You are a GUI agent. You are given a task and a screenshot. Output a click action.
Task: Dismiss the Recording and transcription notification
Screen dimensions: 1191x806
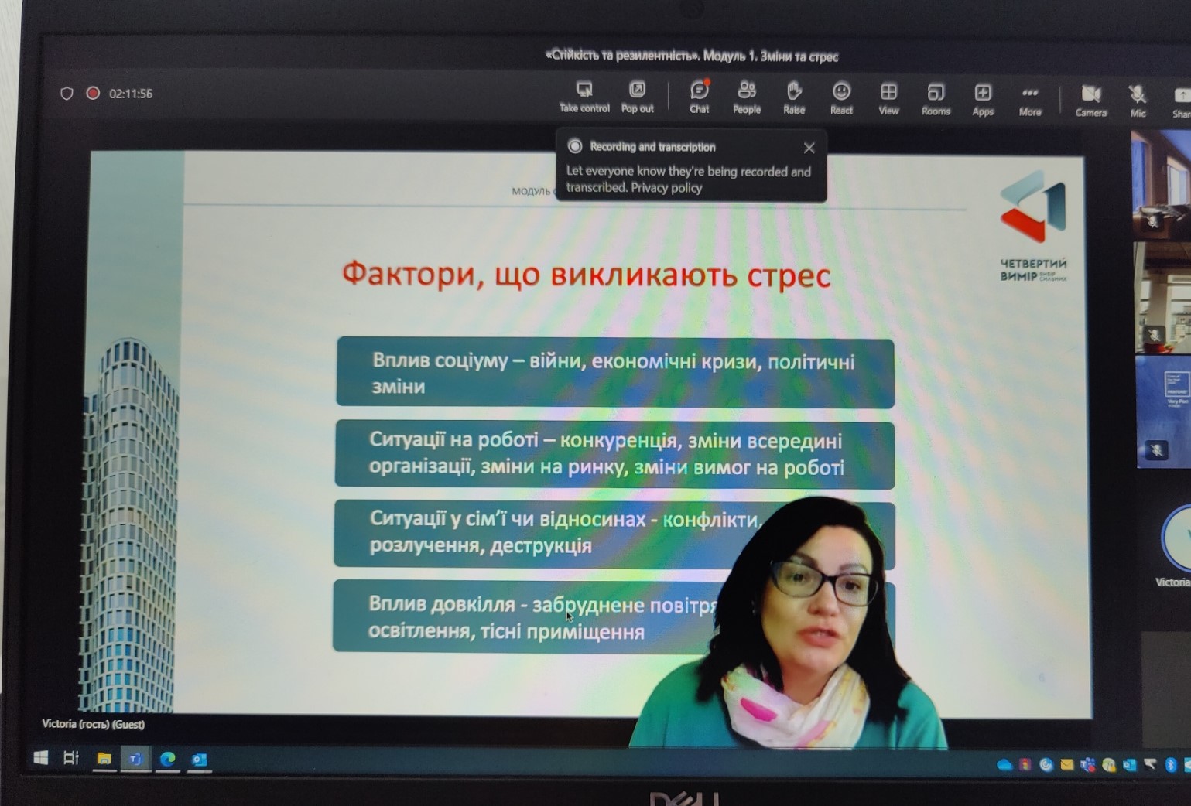point(809,148)
